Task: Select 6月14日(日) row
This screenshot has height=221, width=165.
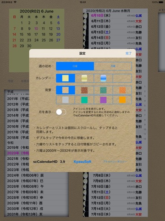Action: coord(115,38)
